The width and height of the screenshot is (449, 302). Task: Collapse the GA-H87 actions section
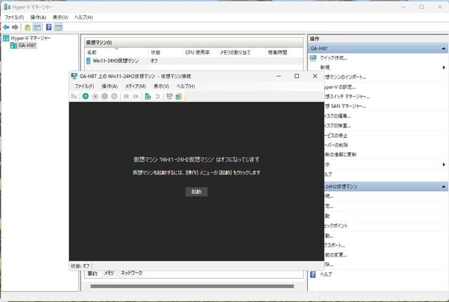click(443, 48)
